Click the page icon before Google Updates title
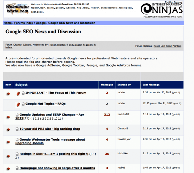The width and height of the screenshot is (194, 173). tap(17, 115)
